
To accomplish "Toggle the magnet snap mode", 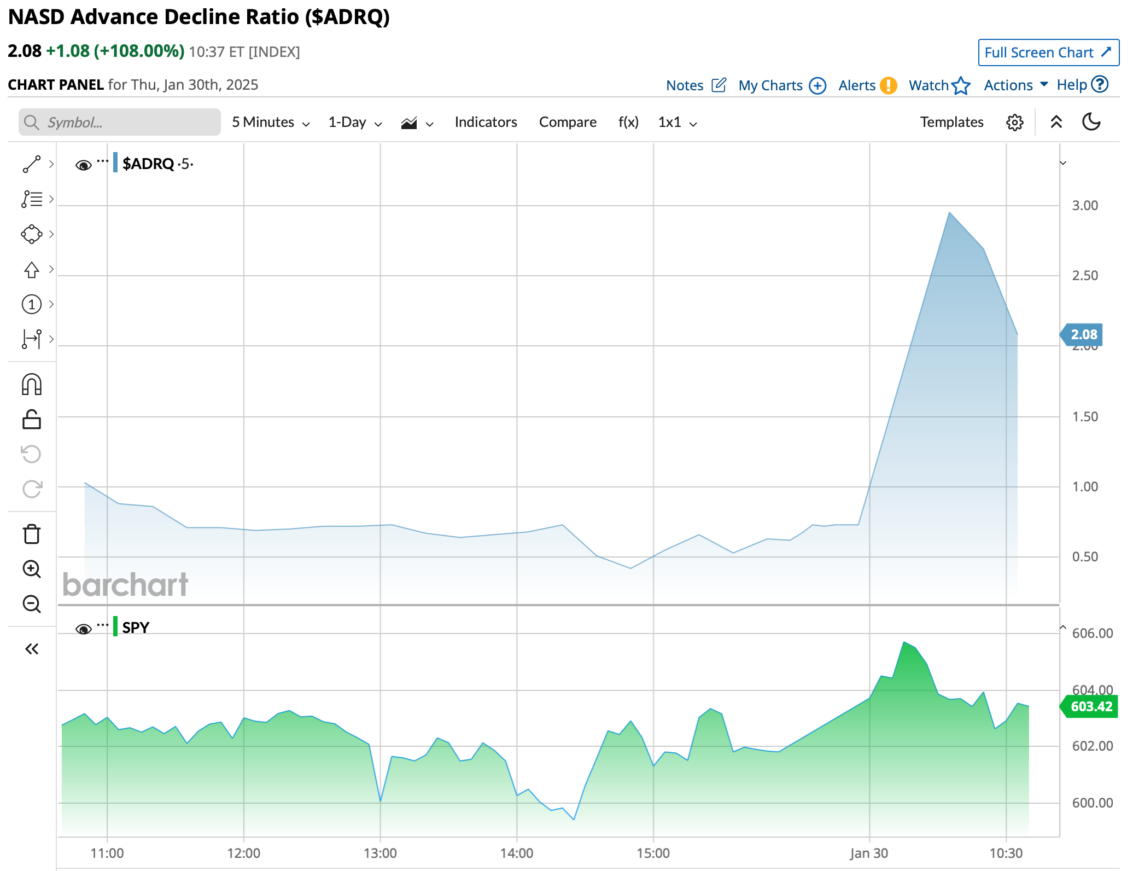I will click(x=31, y=385).
